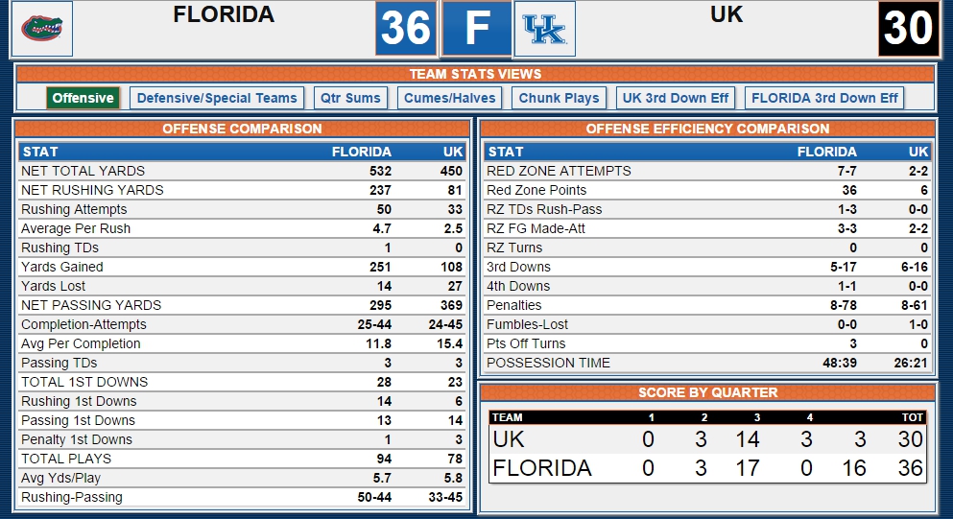Click the Kentucky UK logo icon
Image resolution: width=953 pixels, height=519 pixels.
pyautogui.click(x=544, y=29)
